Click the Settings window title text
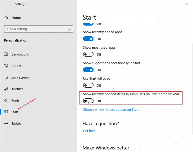 [x=20, y=4]
